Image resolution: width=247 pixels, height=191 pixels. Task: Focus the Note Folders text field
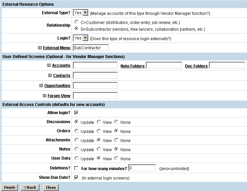164,65
